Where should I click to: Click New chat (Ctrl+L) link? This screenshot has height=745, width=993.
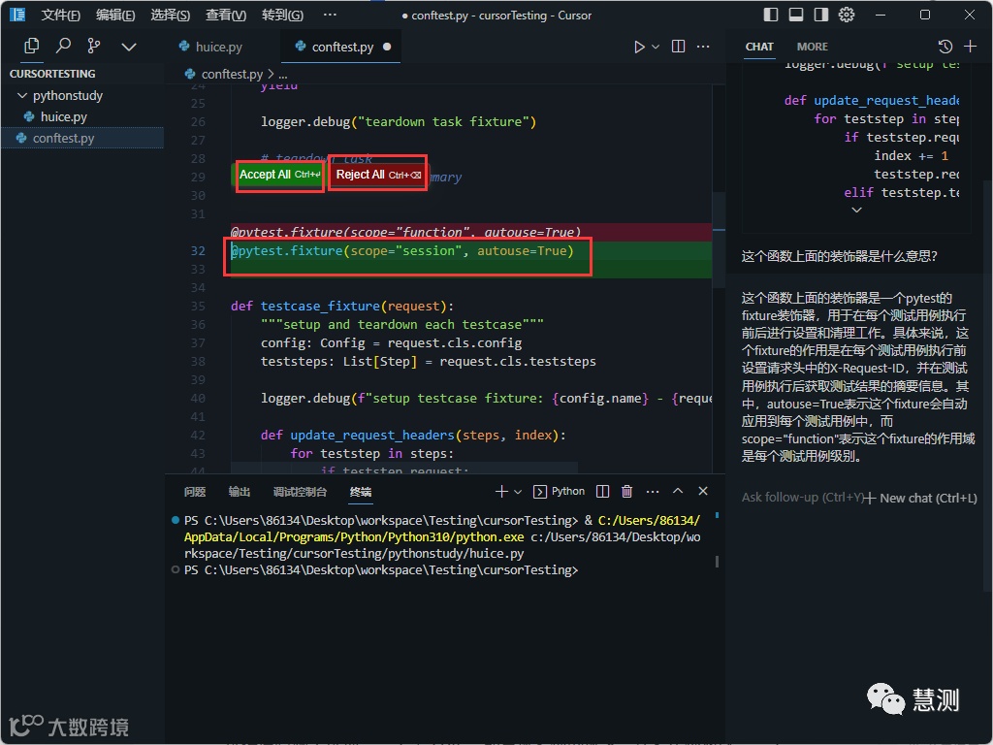pos(923,498)
